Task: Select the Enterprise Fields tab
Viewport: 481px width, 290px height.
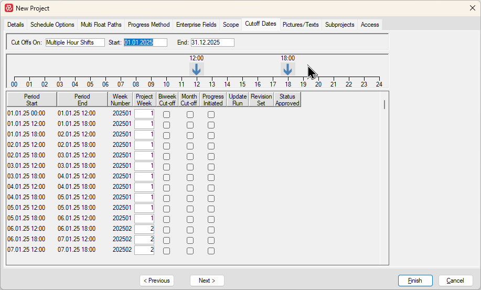Action: pos(196,25)
